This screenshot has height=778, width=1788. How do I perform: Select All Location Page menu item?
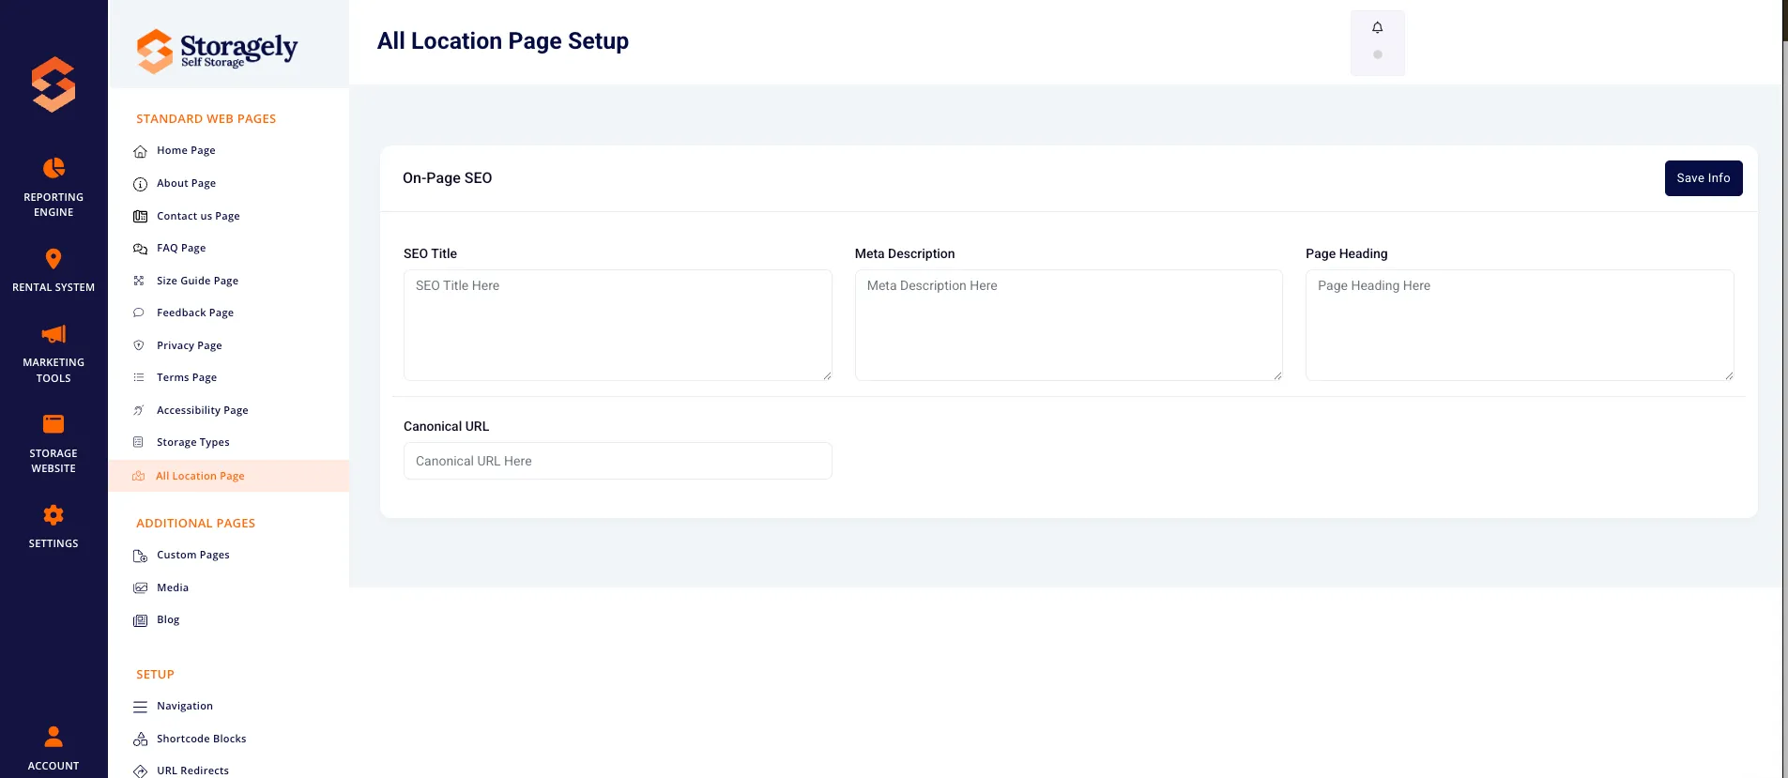(228, 476)
